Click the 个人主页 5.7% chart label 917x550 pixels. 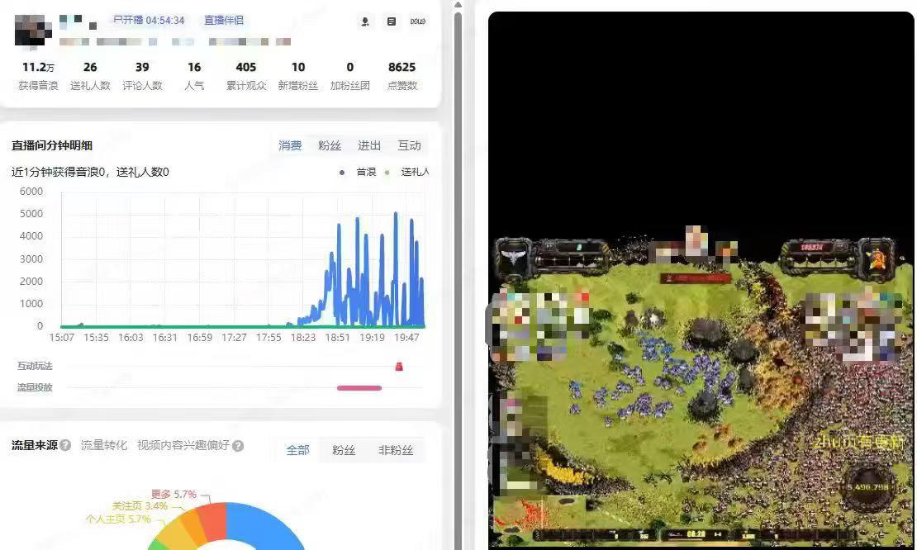[118, 519]
